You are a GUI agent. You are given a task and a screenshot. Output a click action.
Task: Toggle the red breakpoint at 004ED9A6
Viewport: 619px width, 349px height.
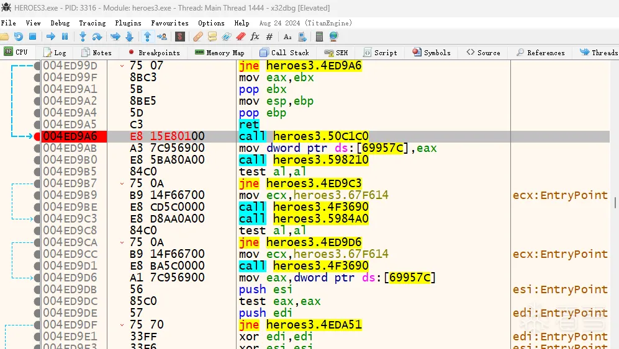tap(37, 136)
